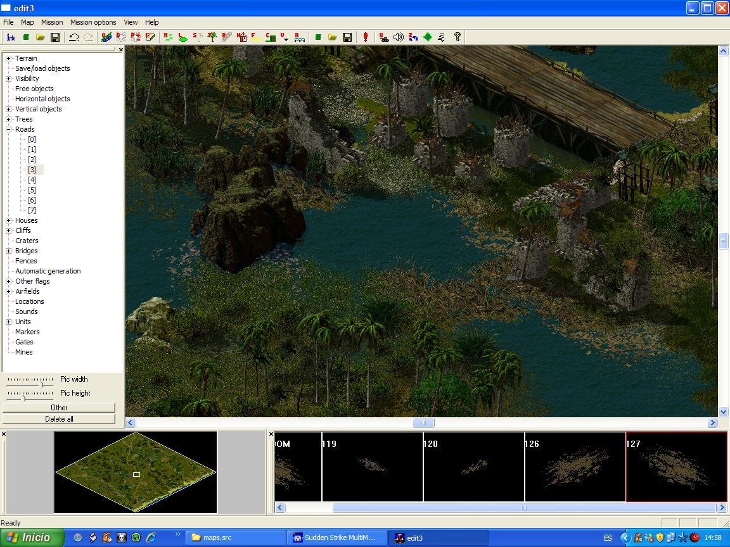Select Free objects in tree
Viewport: 730px width, 547px height.
(34, 89)
